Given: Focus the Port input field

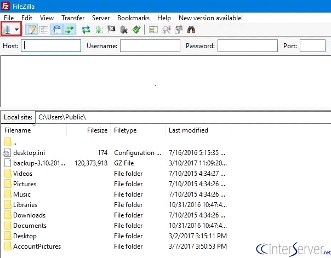Looking at the screenshot, I should 312,46.
